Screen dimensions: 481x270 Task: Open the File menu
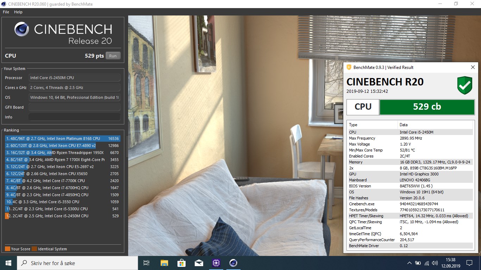(6, 12)
